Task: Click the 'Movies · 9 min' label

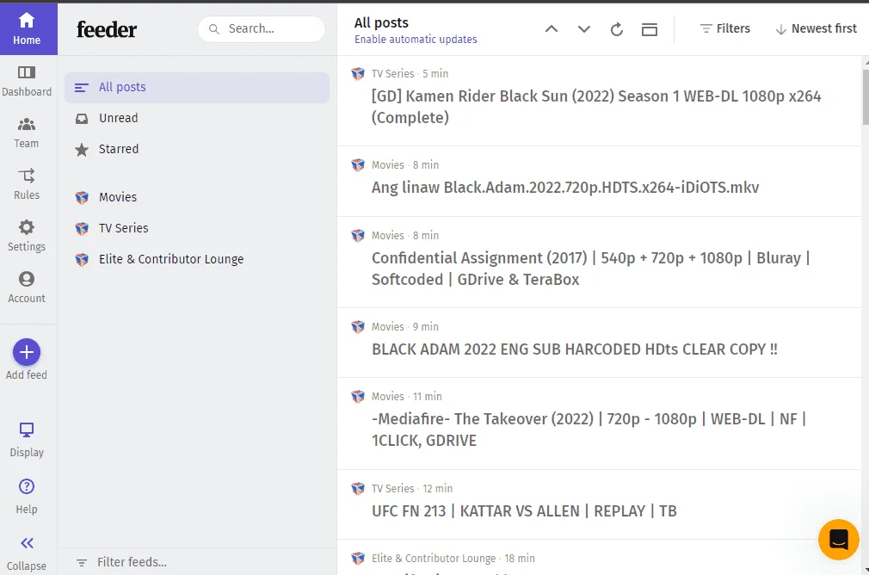Action: click(405, 326)
